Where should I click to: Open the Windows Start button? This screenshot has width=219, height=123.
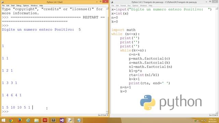tap(3, 120)
